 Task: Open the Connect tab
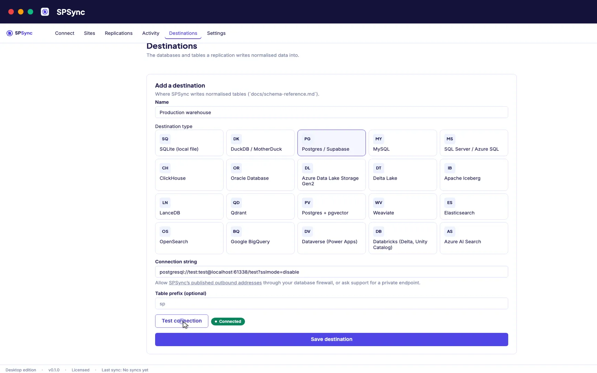[x=65, y=33]
